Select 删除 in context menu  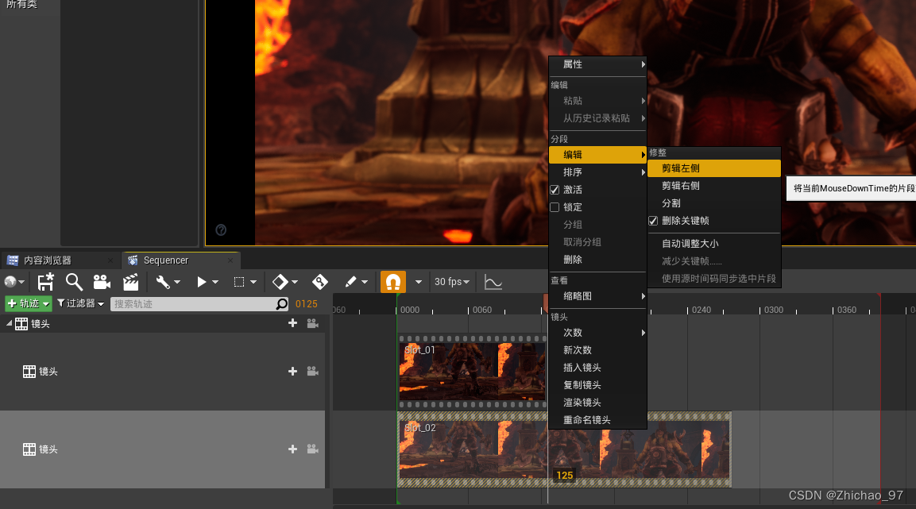tap(597, 259)
